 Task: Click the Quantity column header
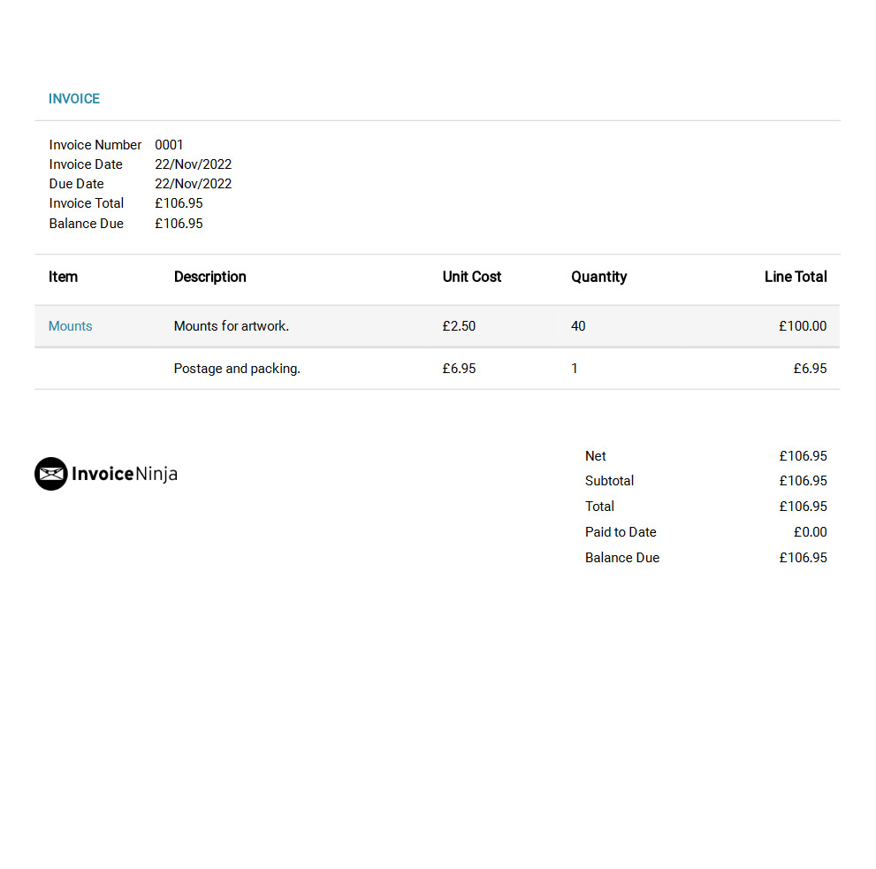pos(599,277)
